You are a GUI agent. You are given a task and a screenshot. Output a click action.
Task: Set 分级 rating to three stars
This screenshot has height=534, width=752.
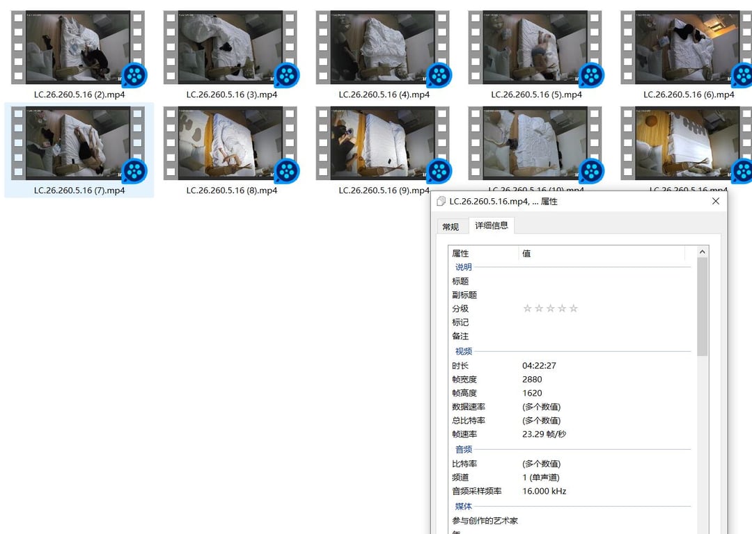click(x=551, y=309)
